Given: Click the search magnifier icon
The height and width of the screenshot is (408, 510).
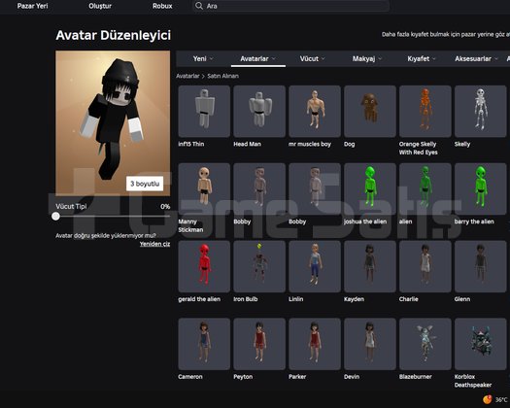Looking at the screenshot, I should point(199,6).
